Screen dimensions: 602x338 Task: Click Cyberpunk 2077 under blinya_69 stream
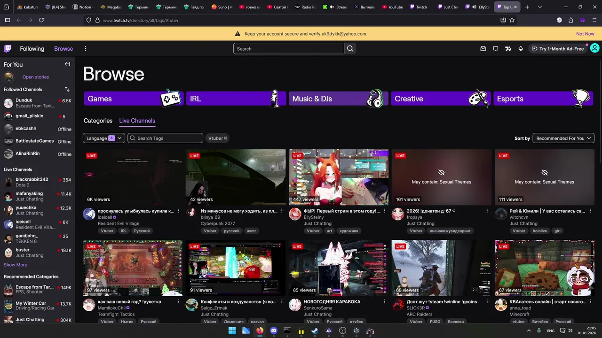coord(218,223)
